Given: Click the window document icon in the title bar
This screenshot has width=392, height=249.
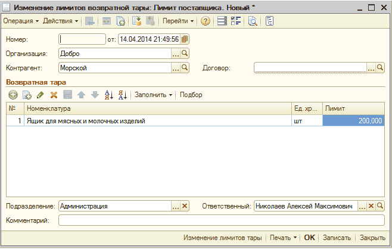Looking at the screenshot, I should coord(6,7).
